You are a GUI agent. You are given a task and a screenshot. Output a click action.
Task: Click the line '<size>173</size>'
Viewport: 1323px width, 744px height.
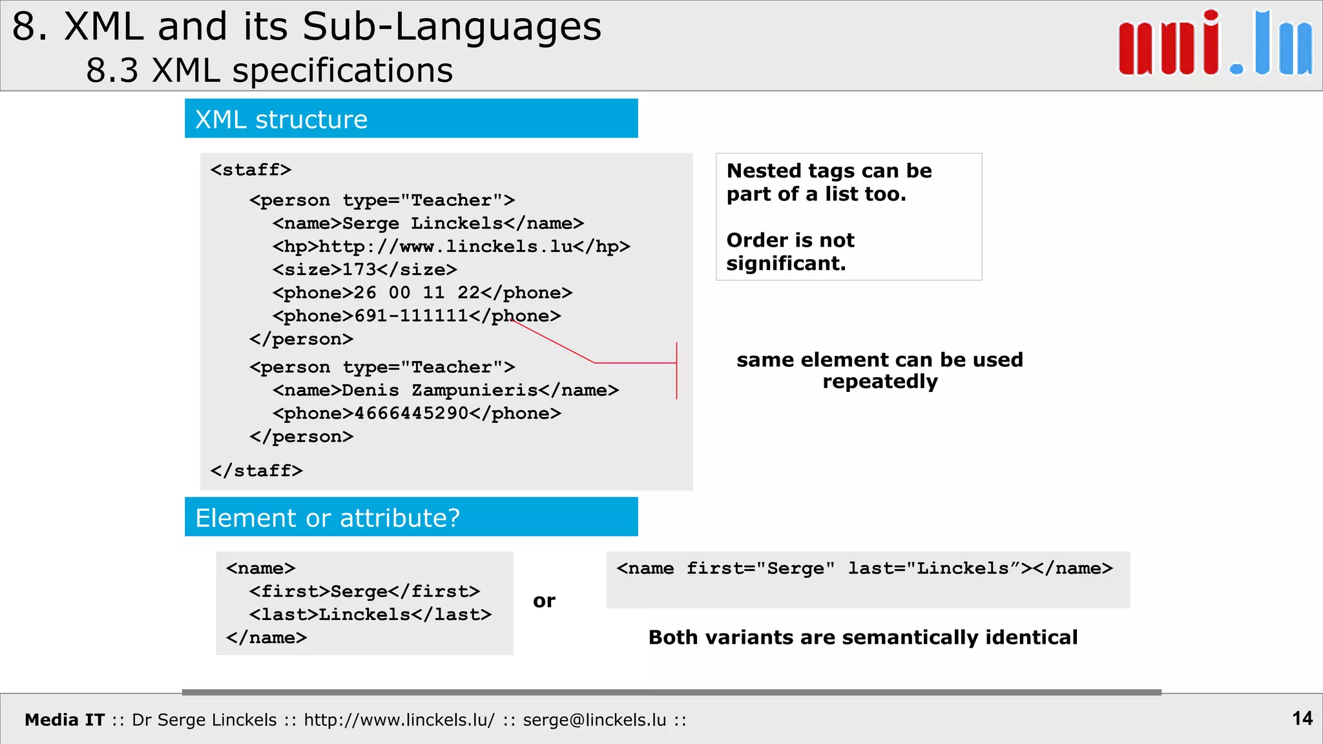[x=364, y=269]
